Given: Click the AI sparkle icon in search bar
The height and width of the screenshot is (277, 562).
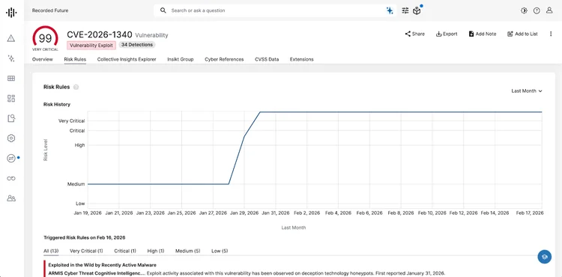Looking at the screenshot, I should click(x=390, y=10).
